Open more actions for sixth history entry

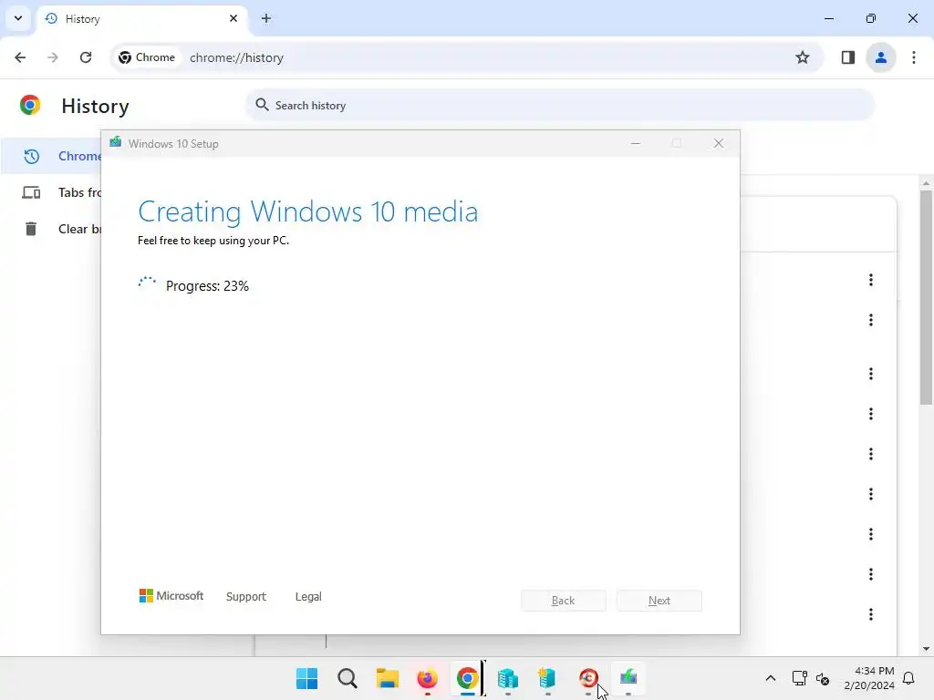click(871, 494)
